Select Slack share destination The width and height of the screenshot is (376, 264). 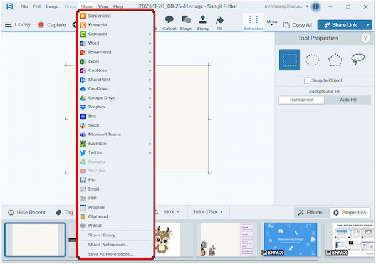[x=116, y=125]
